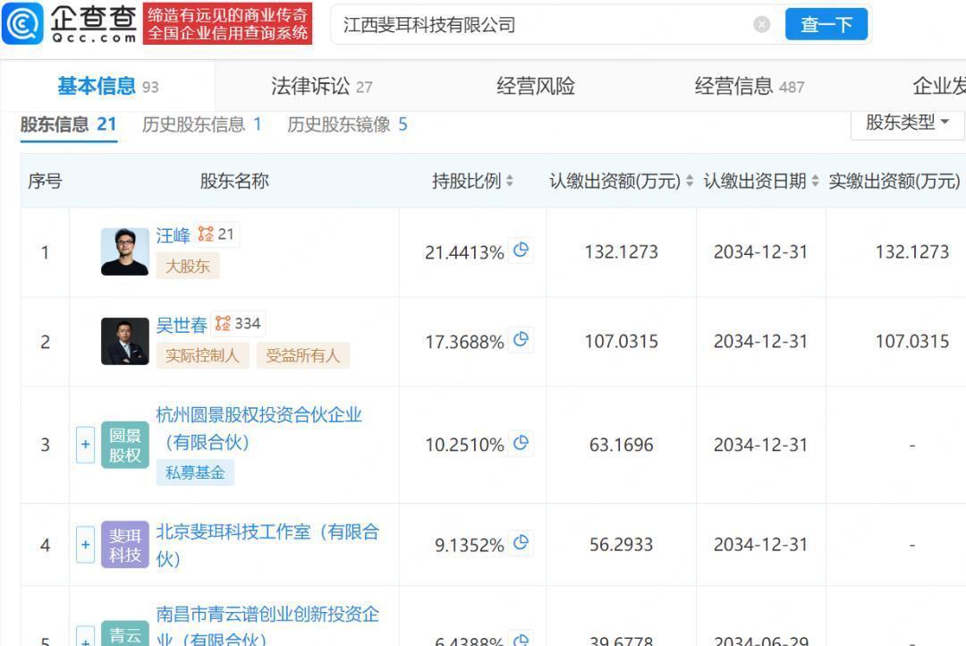
Task: Click relation graph icon next to 汪峰
Action: [x=207, y=234]
